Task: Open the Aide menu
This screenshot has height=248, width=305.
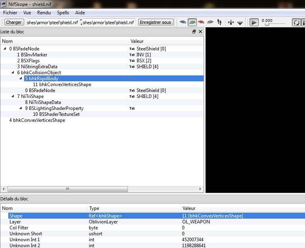Action: 80,13
